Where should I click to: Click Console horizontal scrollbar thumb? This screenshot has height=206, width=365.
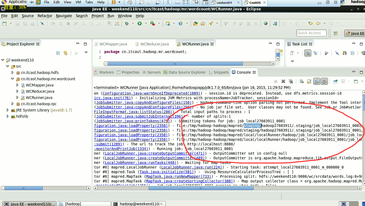tap(201, 188)
